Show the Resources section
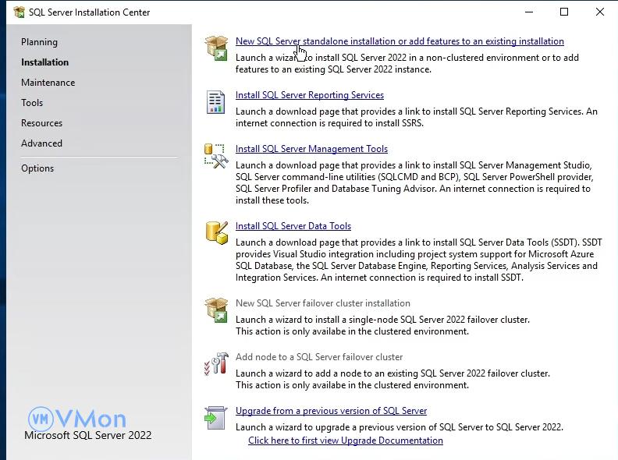 (42, 123)
